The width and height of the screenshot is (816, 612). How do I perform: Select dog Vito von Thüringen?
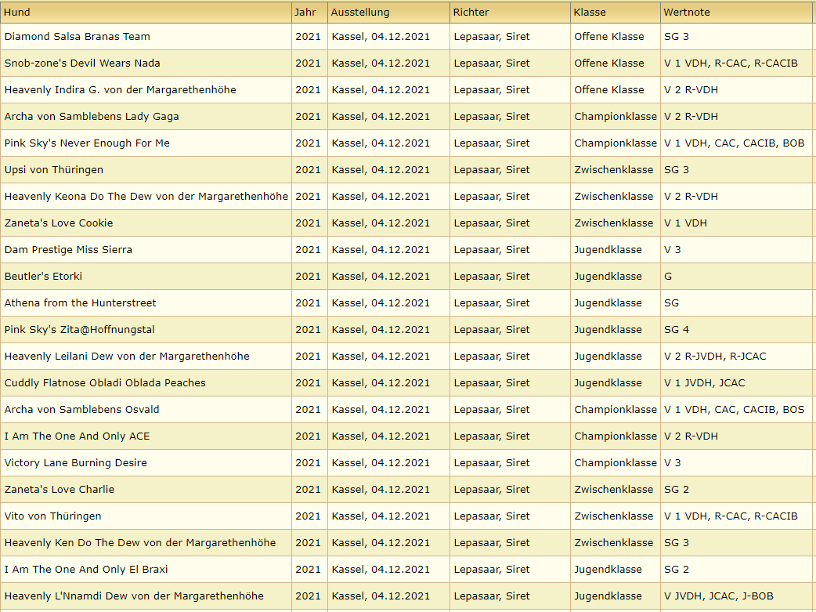pyautogui.click(x=52, y=516)
